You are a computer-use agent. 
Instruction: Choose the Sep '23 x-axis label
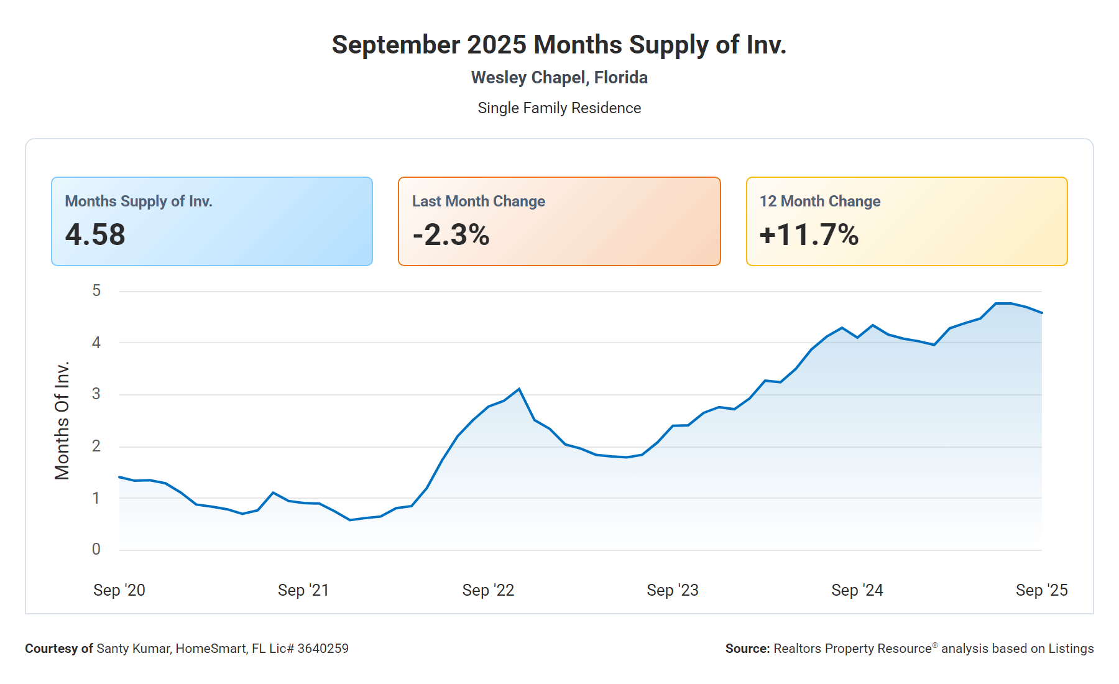pyautogui.click(x=673, y=590)
